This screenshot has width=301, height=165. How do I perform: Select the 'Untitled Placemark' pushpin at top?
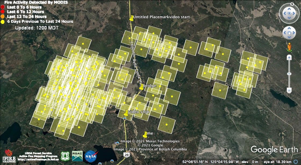[131, 18]
